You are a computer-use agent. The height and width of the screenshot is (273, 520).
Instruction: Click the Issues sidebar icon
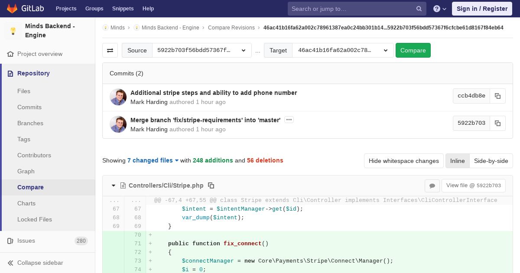(x=10, y=241)
